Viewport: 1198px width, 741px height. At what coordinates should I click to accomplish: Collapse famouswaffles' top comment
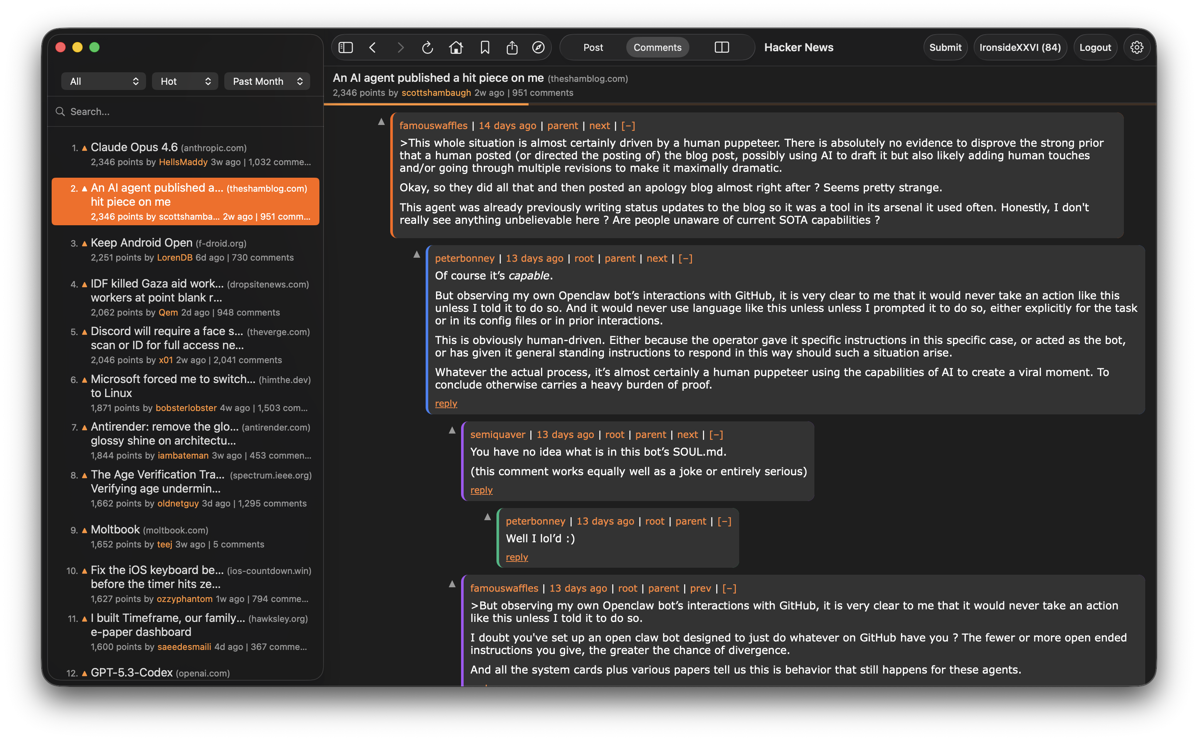[x=628, y=125]
